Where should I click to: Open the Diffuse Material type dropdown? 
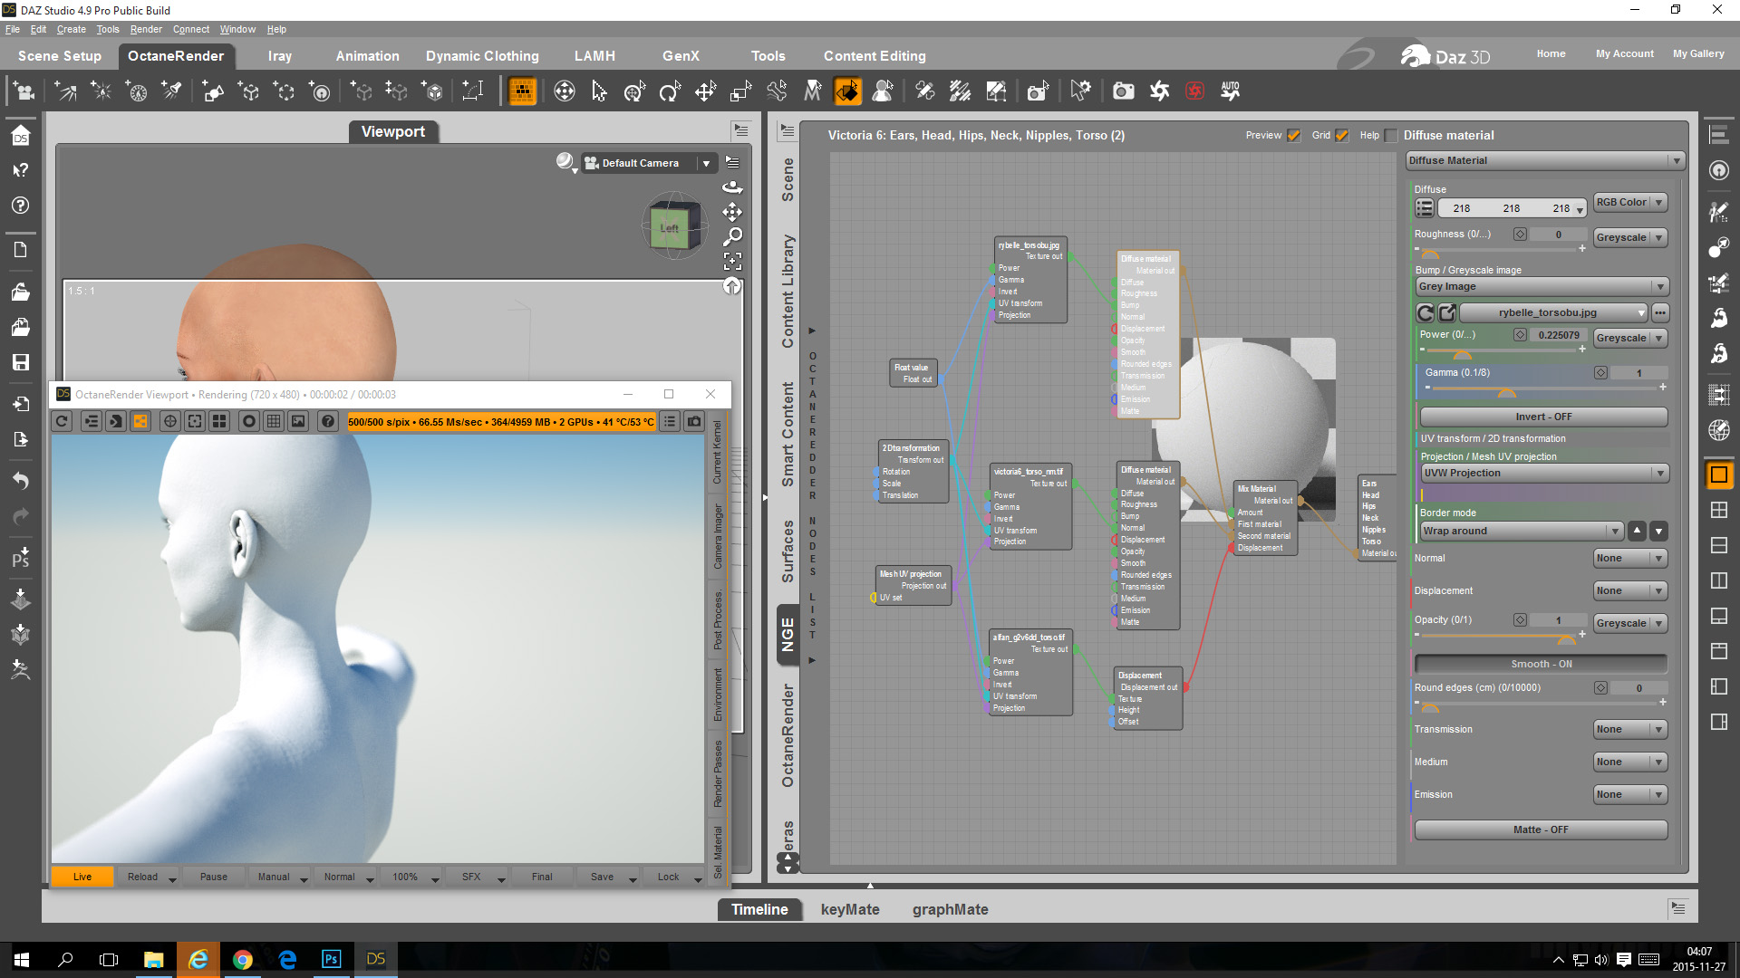pos(1544,160)
